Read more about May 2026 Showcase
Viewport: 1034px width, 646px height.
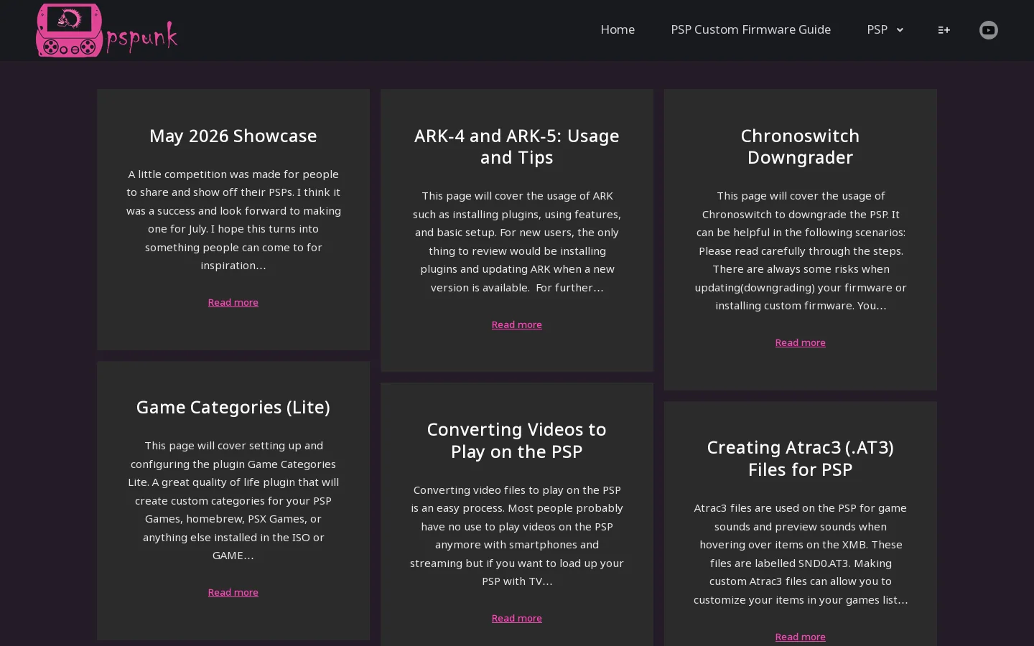233,302
